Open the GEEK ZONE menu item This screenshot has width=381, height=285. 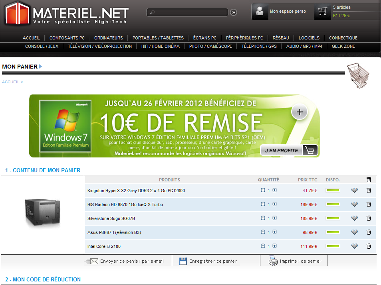343,46
